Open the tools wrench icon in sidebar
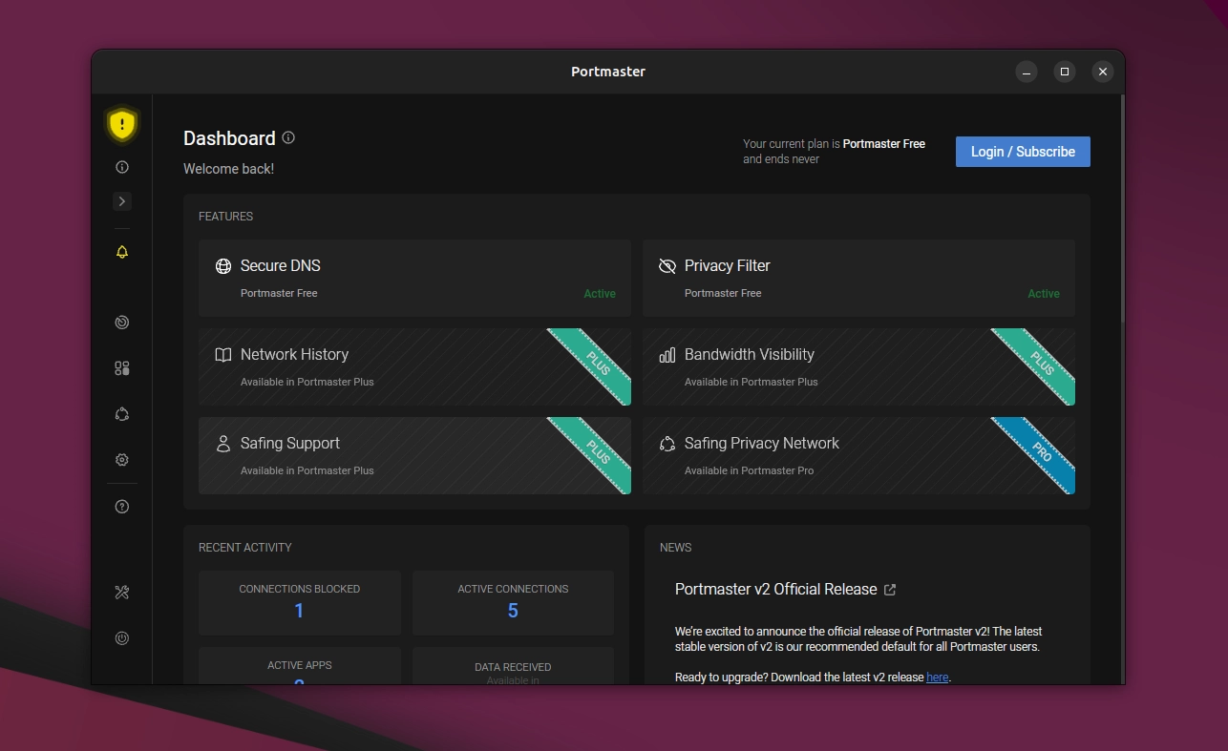The height and width of the screenshot is (751, 1228). (x=121, y=593)
